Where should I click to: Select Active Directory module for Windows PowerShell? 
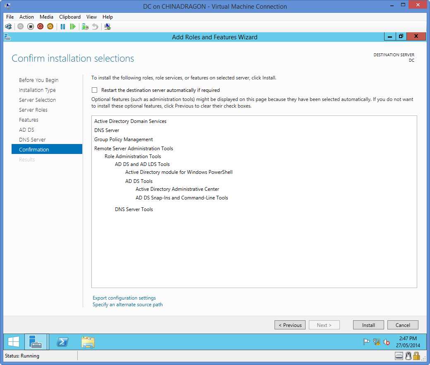(179, 172)
